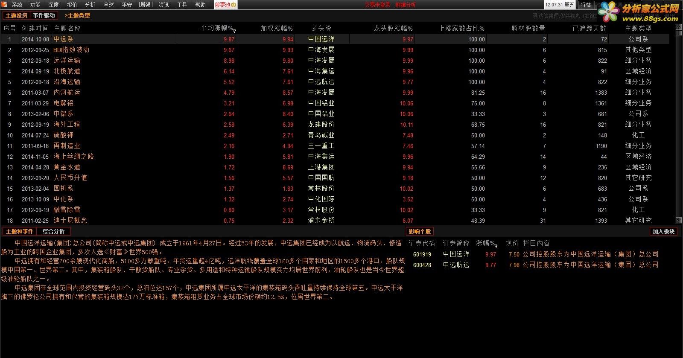Switch to the 综合分析 tab
This screenshot has width=683, height=358.
[x=53, y=231]
